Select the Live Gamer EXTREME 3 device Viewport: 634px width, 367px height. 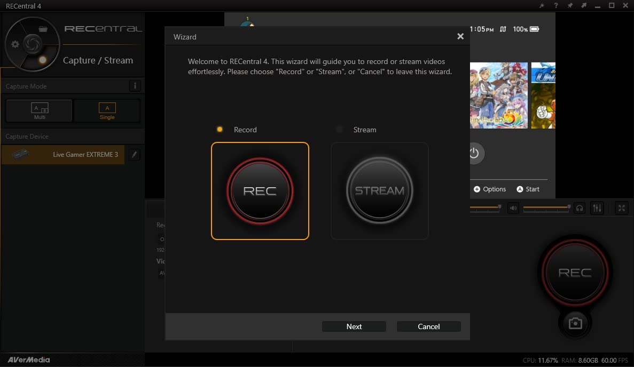[x=63, y=154]
